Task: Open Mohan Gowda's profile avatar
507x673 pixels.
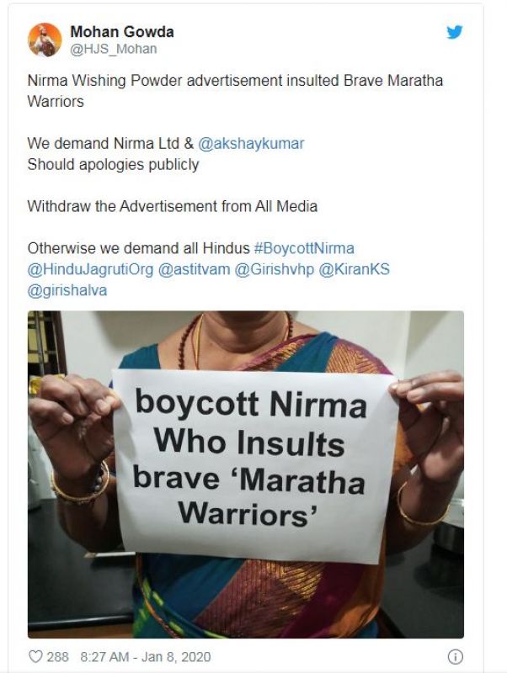Action: (x=45, y=40)
